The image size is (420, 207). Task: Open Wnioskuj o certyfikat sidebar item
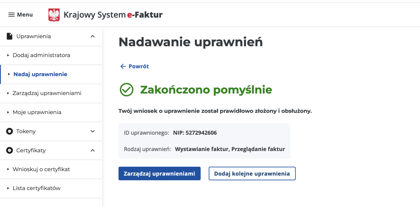[x=41, y=169]
